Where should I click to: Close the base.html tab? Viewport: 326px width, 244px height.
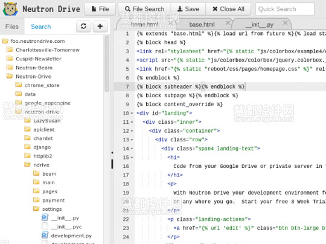point(228,22)
